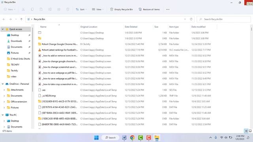Sort by Size column header

[x=156, y=27]
